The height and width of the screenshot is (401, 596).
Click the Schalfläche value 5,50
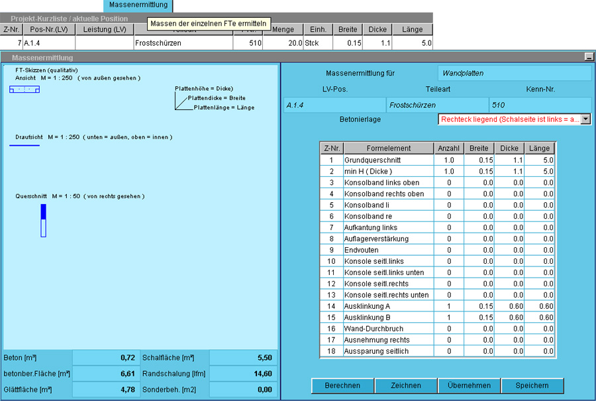(x=243, y=358)
